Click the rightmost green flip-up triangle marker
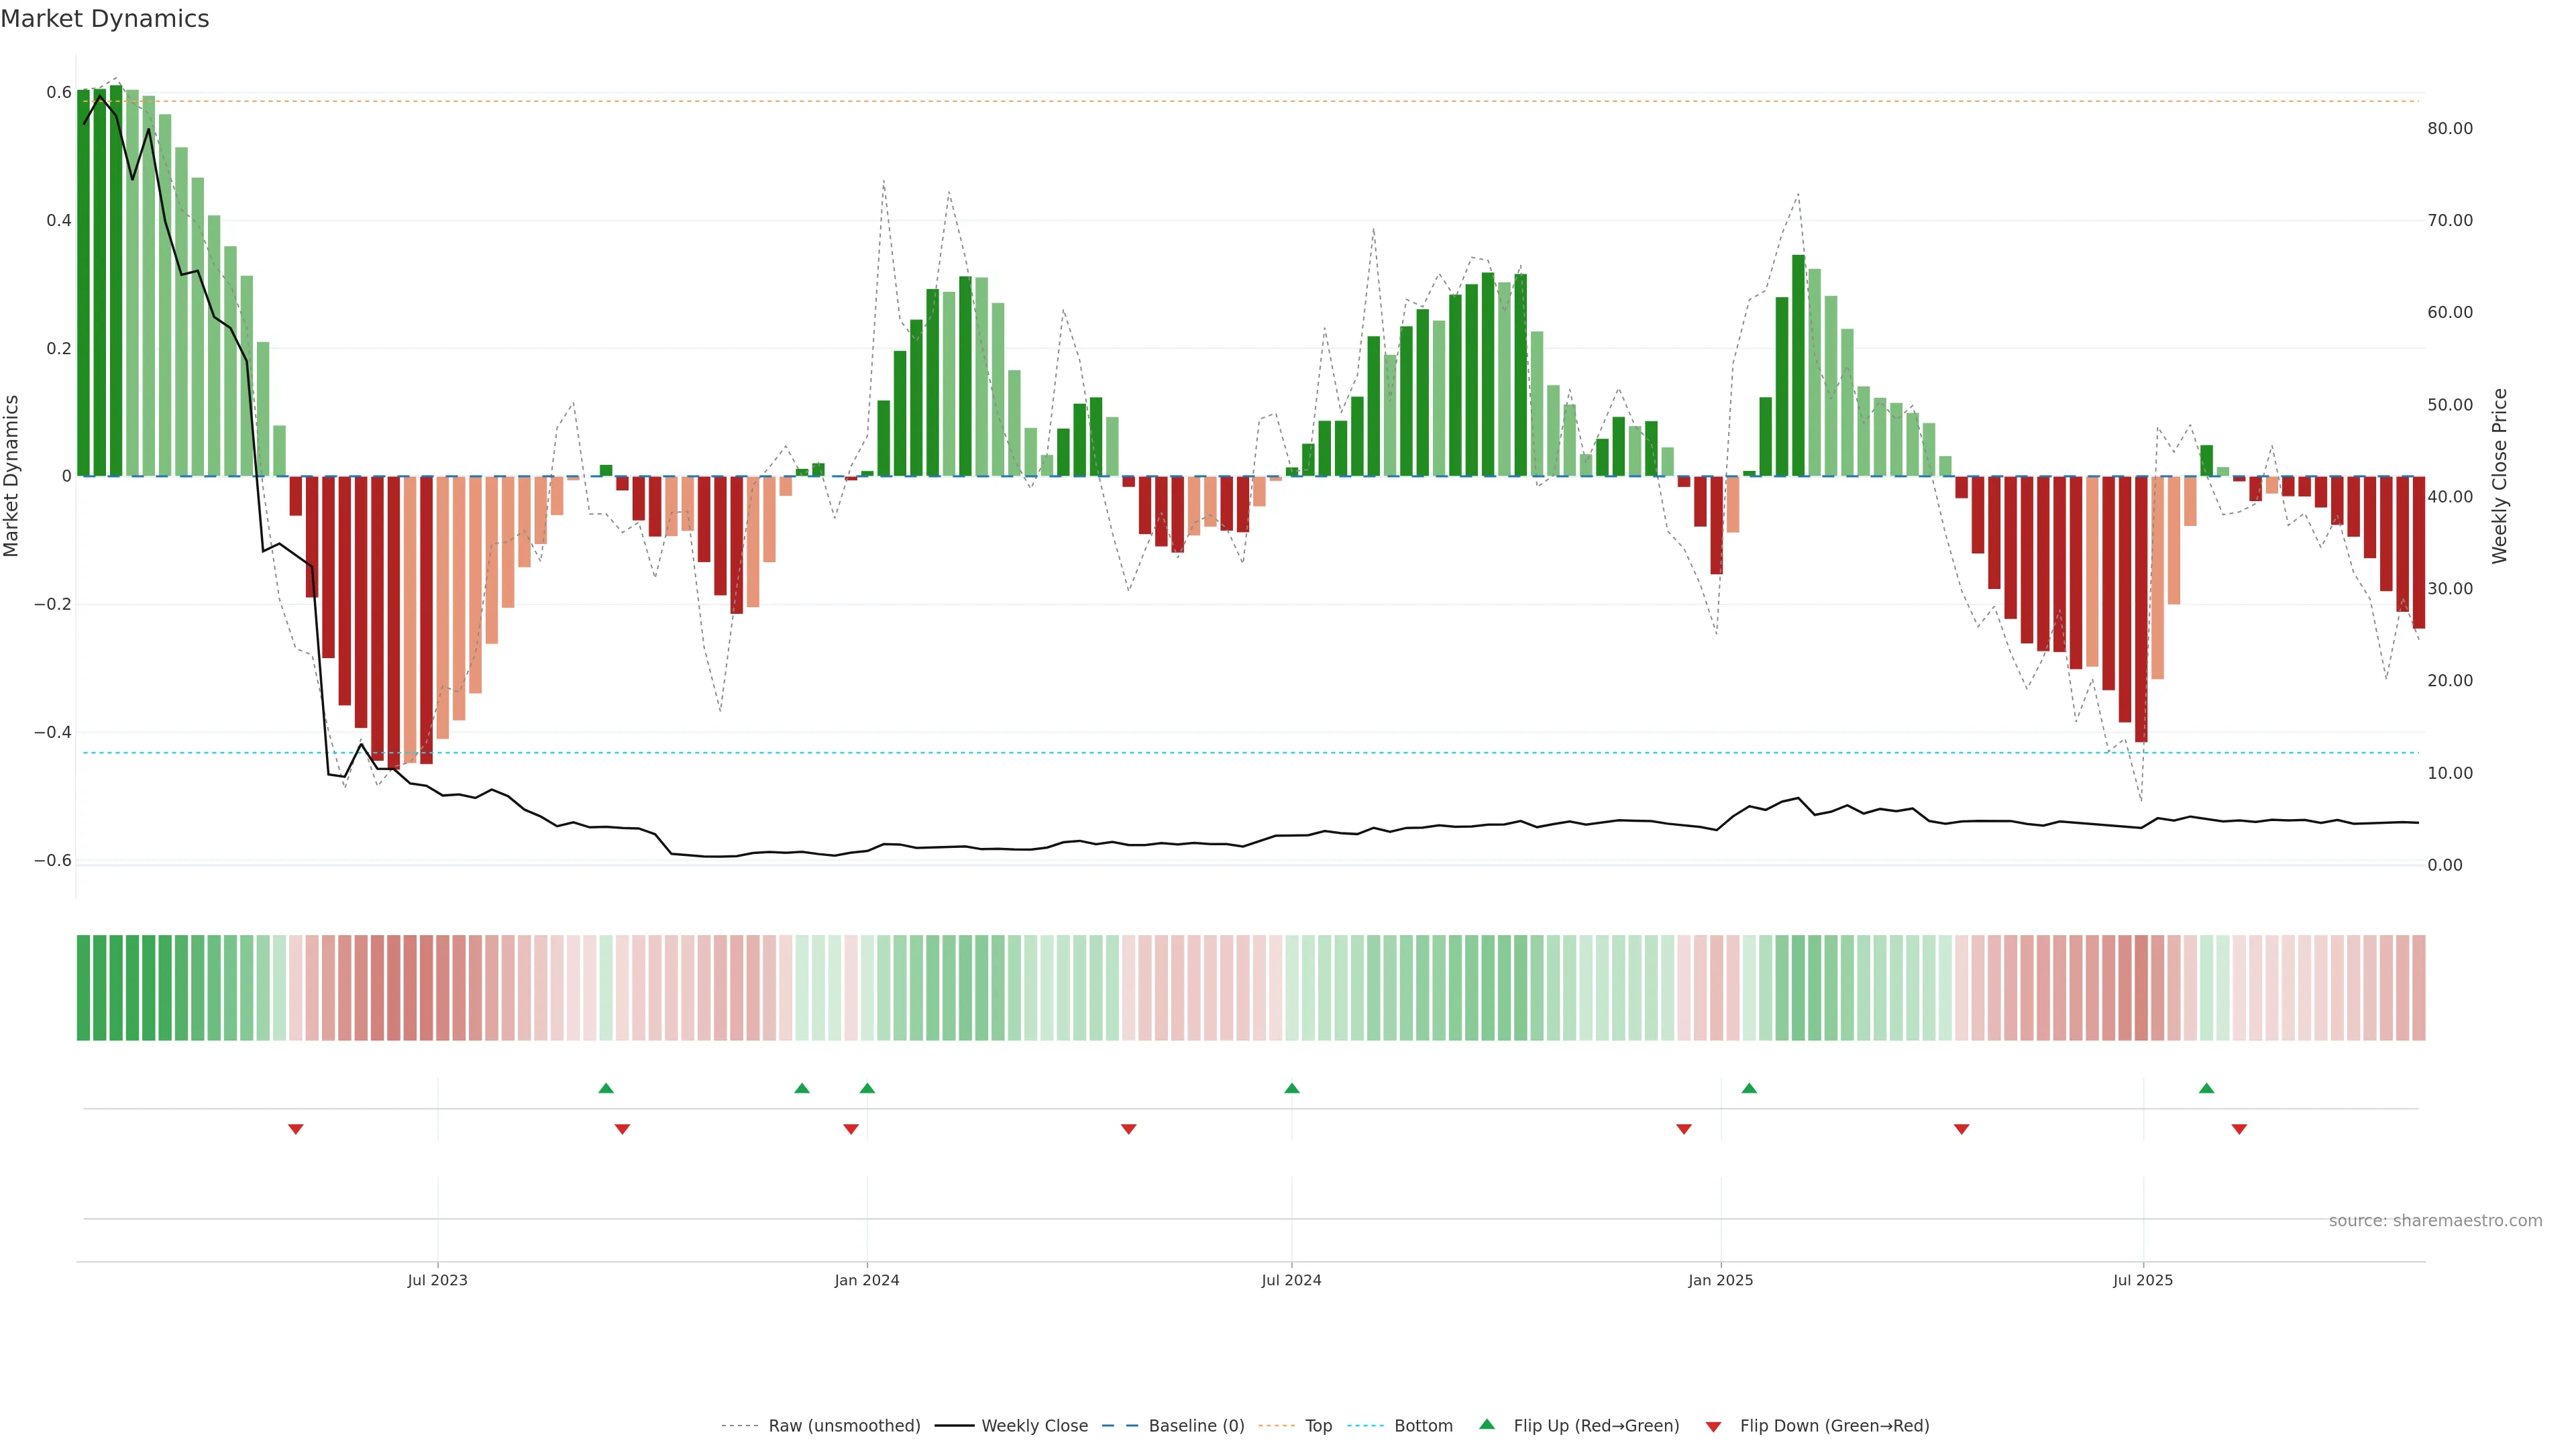This screenshot has width=2576, height=1449. pyautogui.click(x=2206, y=1088)
